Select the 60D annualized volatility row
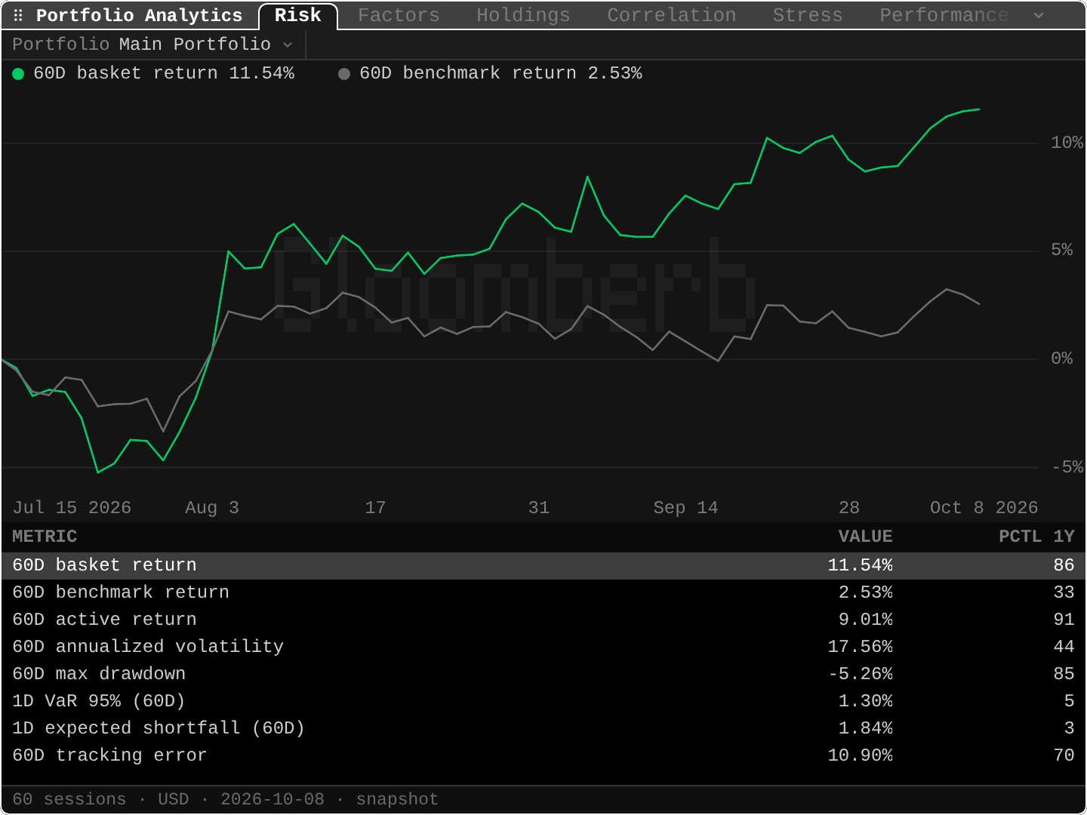1087x815 pixels. [543, 647]
